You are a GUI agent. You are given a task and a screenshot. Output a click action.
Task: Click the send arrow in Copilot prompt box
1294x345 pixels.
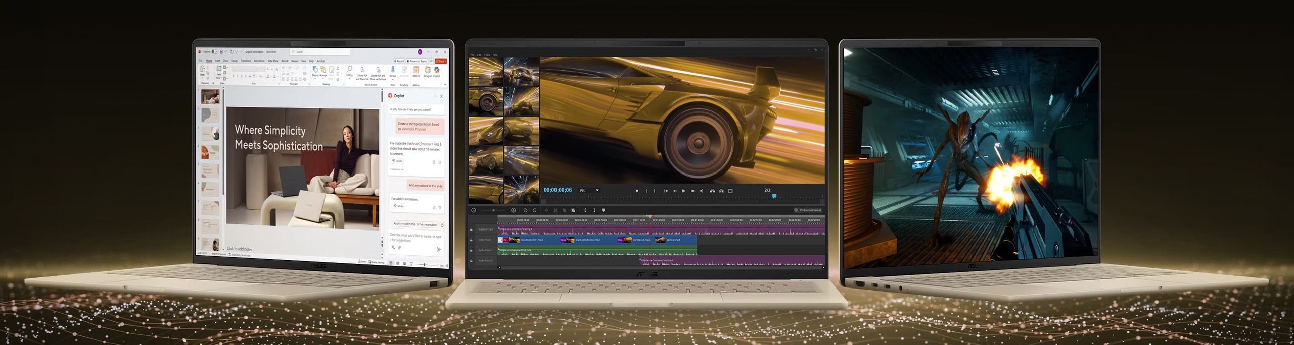(438, 249)
